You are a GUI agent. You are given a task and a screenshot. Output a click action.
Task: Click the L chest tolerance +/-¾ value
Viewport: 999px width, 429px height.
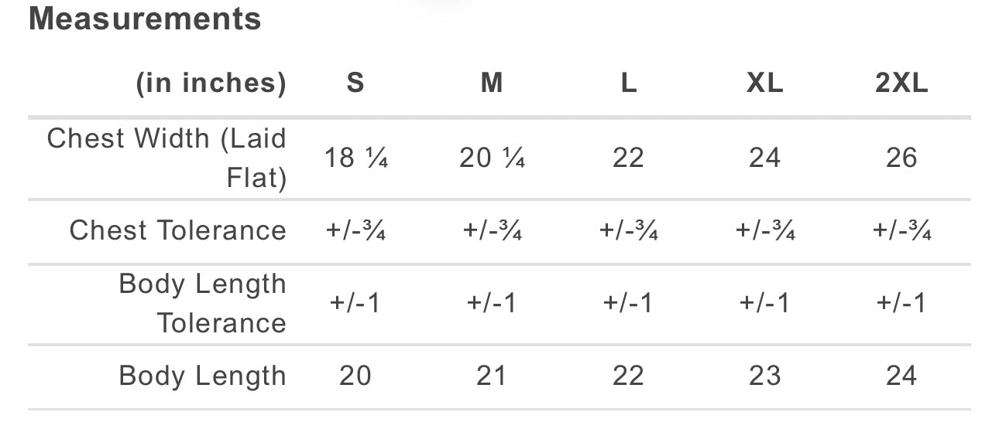point(629,230)
